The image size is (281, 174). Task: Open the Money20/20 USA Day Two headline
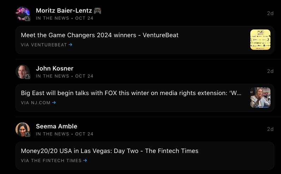[x=110, y=151]
